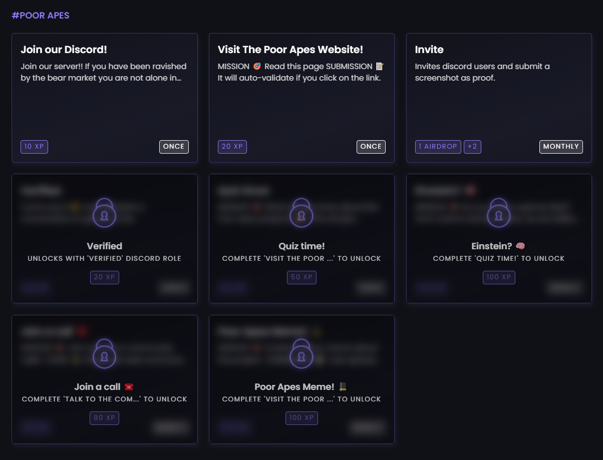Open Visit The Poor Apes Website! quest

click(301, 98)
